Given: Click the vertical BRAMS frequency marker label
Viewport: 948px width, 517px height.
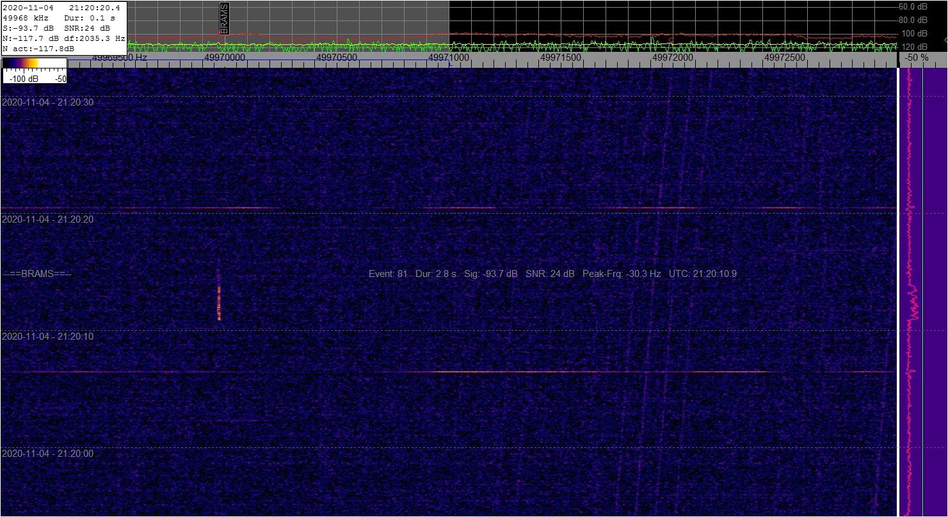Looking at the screenshot, I should tap(224, 19).
